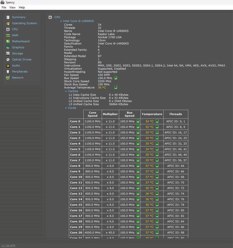Select the Core 20 speed 4500.0 MHz cell

coord(93,232)
